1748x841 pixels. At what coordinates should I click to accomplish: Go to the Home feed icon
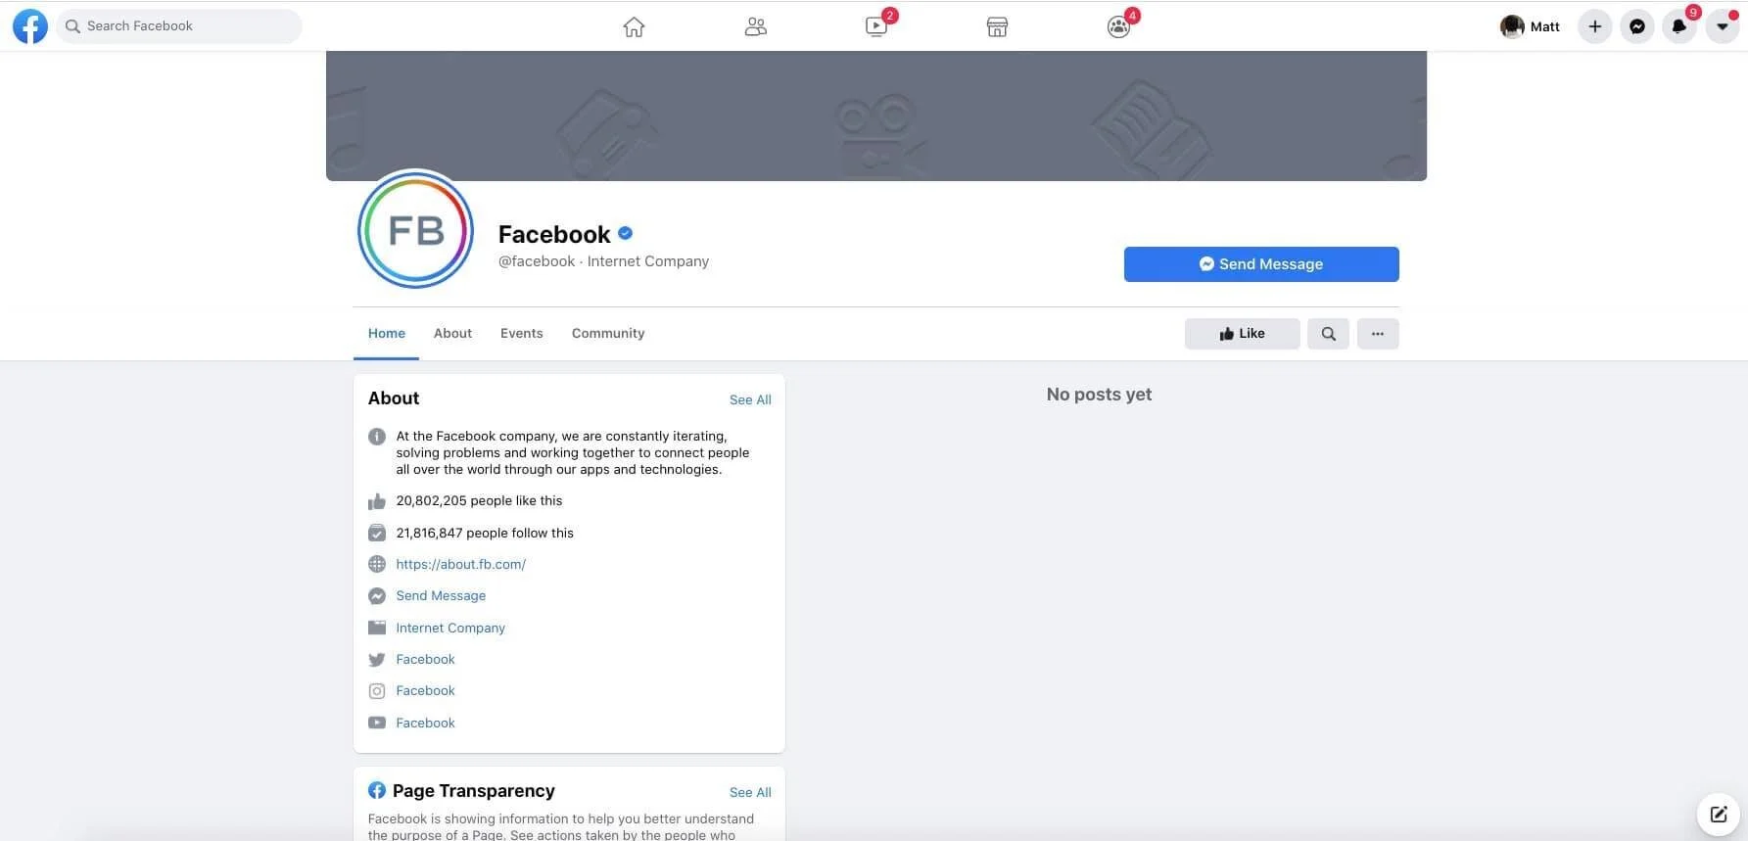pos(634,27)
